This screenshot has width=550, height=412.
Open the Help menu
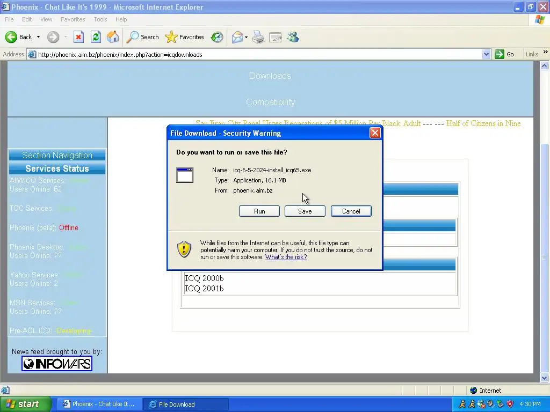pos(121,19)
